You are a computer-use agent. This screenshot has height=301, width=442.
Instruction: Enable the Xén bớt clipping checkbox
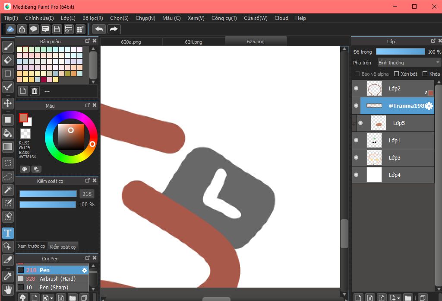(396, 74)
